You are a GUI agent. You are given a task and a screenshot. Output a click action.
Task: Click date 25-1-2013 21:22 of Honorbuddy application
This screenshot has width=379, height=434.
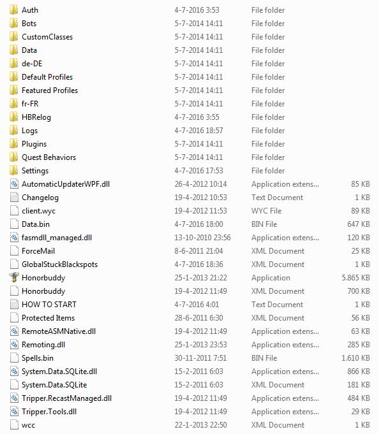(x=200, y=278)
